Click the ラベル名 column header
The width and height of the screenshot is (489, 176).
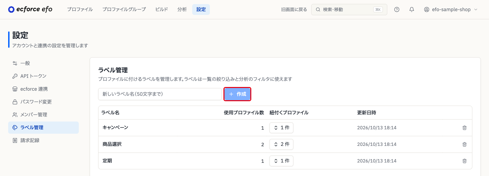click(110, 113)
